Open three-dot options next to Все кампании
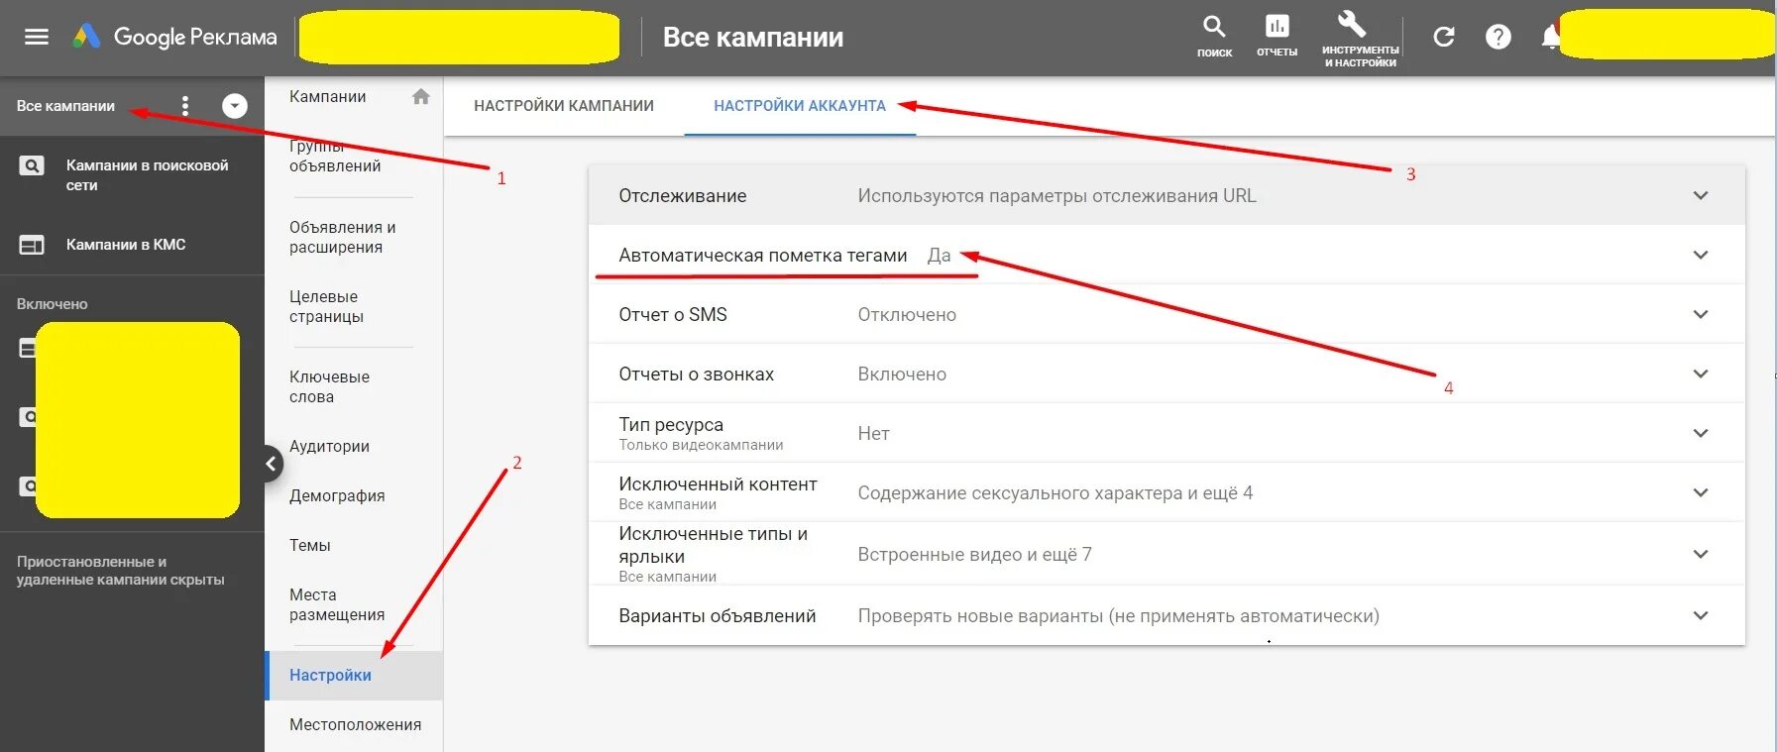Image resolution: width=1777 pixels, height=752 pixels. 185,106
